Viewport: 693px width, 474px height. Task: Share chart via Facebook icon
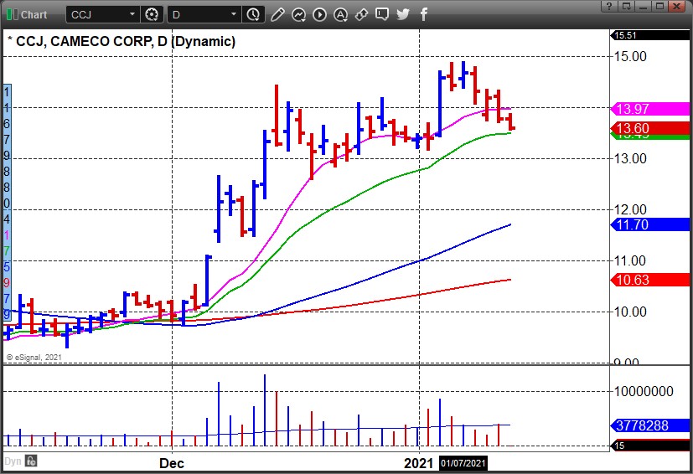[x=423, y=14]
